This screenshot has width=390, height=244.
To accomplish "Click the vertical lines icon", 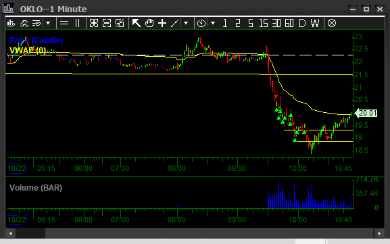I will tap(77, 23).
